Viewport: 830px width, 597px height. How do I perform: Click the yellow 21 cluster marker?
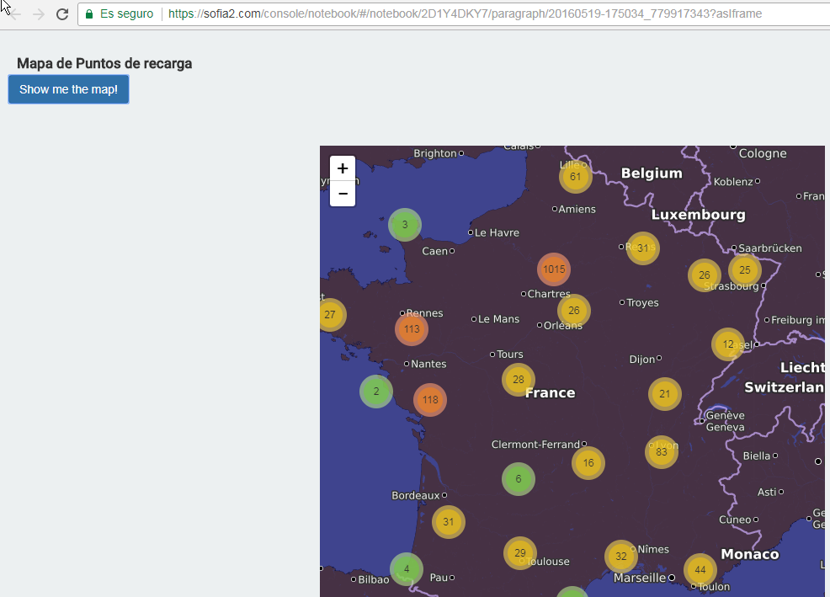pyautogui.click(x=665, y=394)
